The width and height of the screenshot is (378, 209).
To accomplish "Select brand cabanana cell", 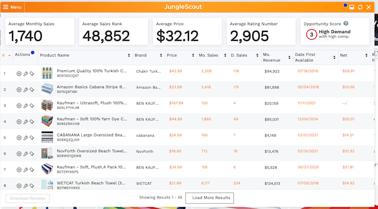I will [145, 135].
